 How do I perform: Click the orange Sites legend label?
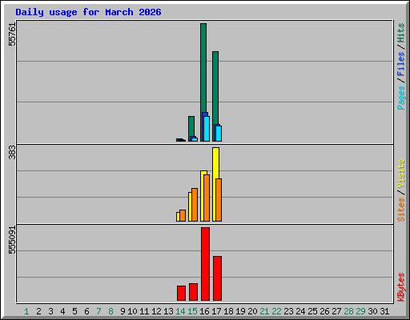click(x=400, y=210)
